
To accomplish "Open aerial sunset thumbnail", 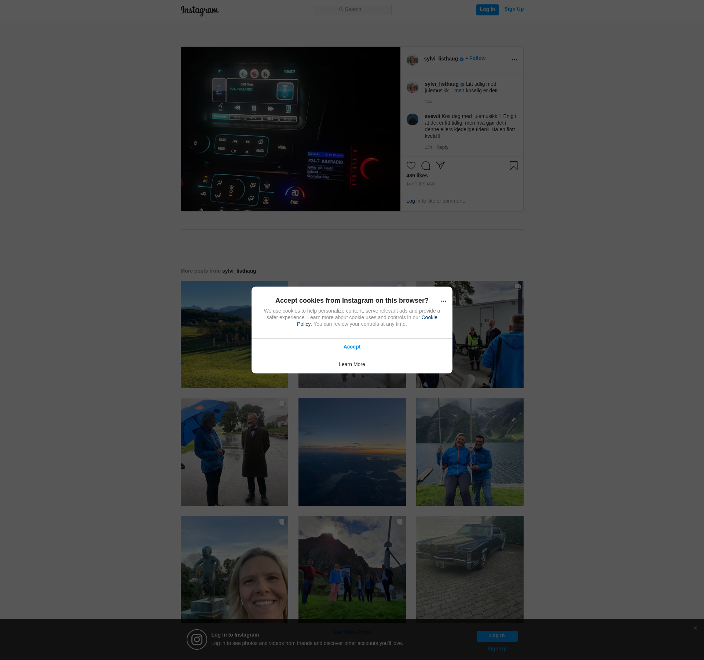I will [x=352, y=452].
